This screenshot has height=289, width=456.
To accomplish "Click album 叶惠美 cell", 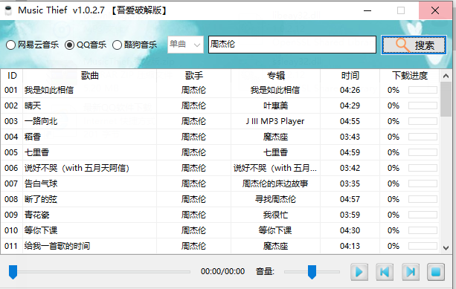I will pos(275,105).
